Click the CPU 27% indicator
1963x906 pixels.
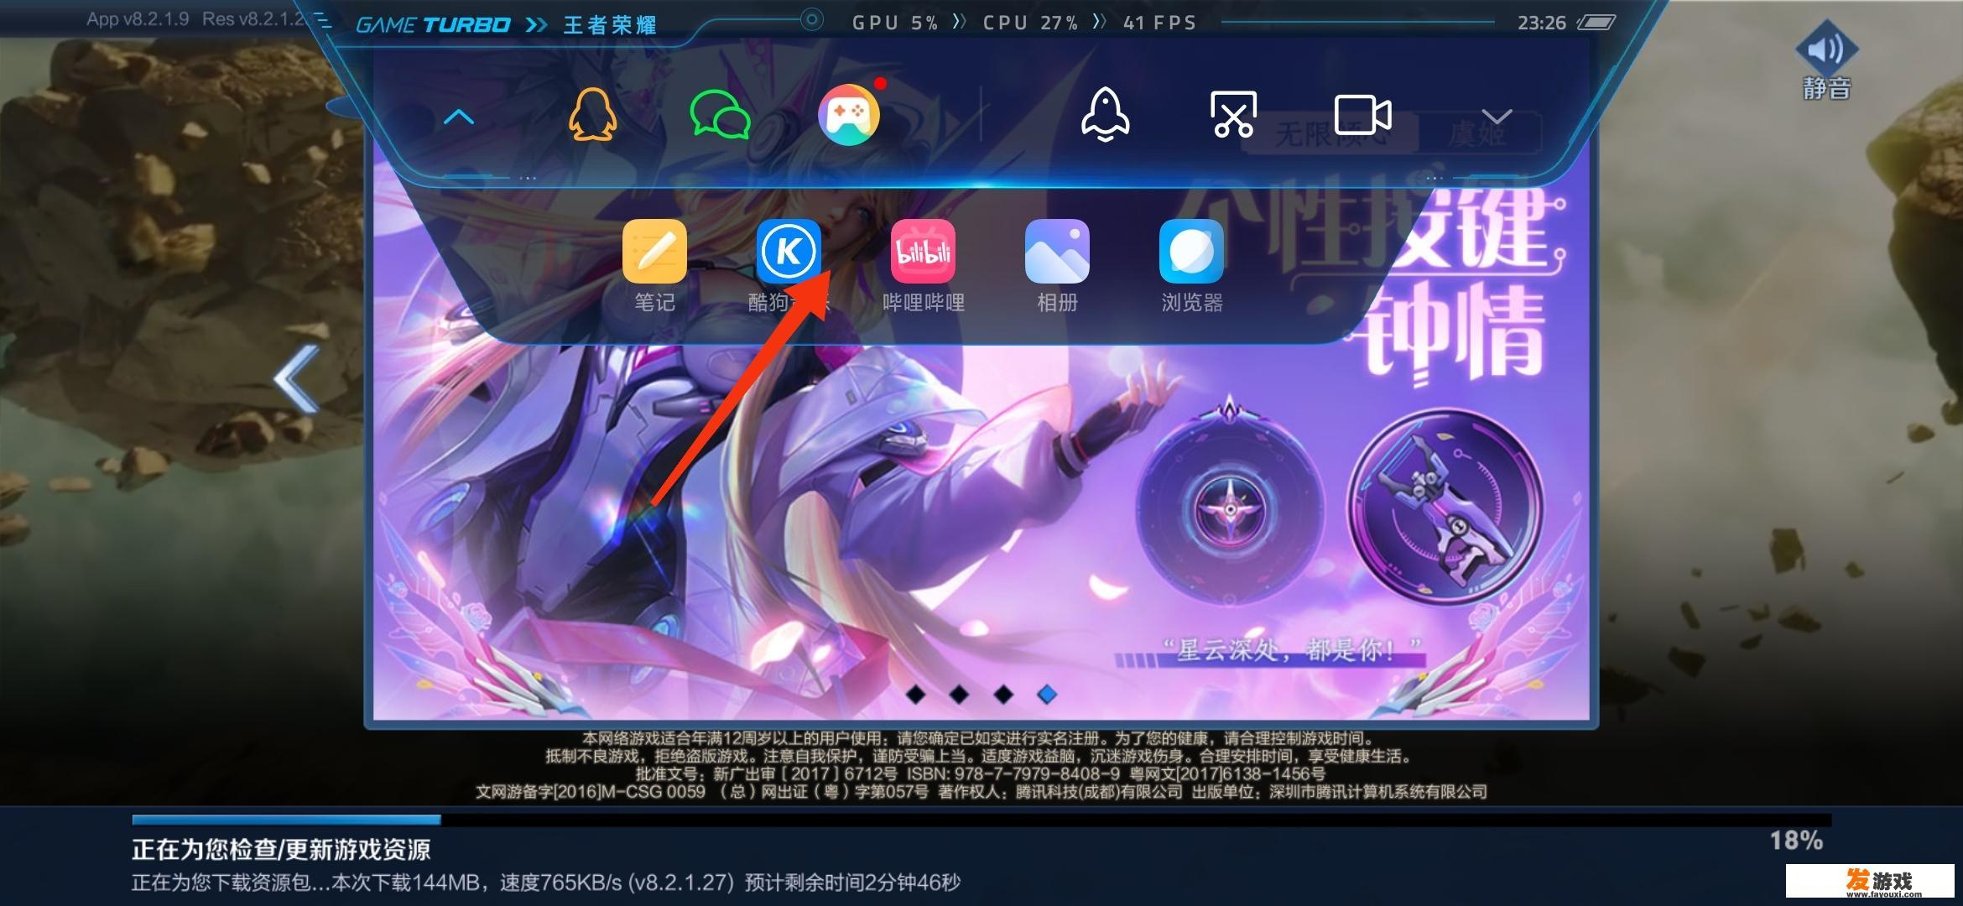(x=1030, y=23)
